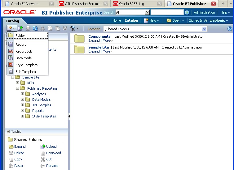The height and width of the screenshot is (170, 234).
Task: Open a new browser tab with plus button
Action: (x=223, y=4)
